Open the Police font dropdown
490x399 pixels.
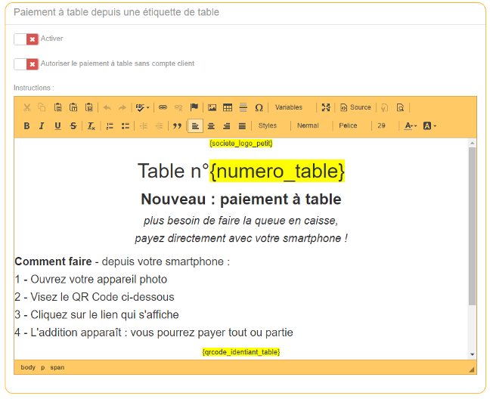click(x=350, y=125)
